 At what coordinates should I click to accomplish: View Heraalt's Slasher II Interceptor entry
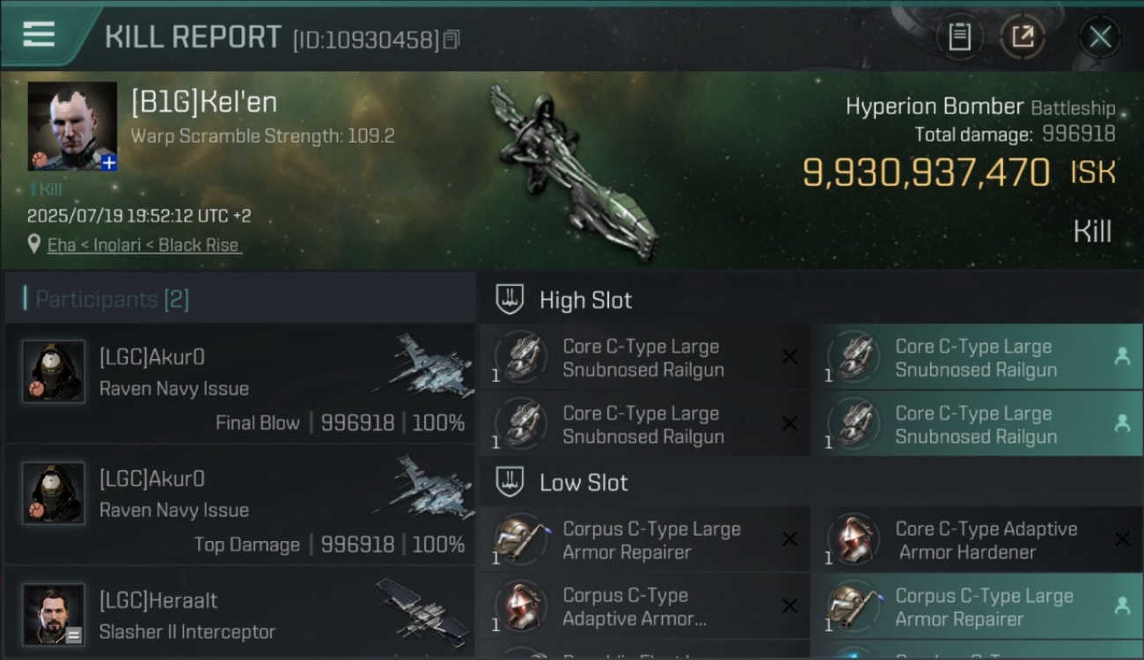coord(239,613)
